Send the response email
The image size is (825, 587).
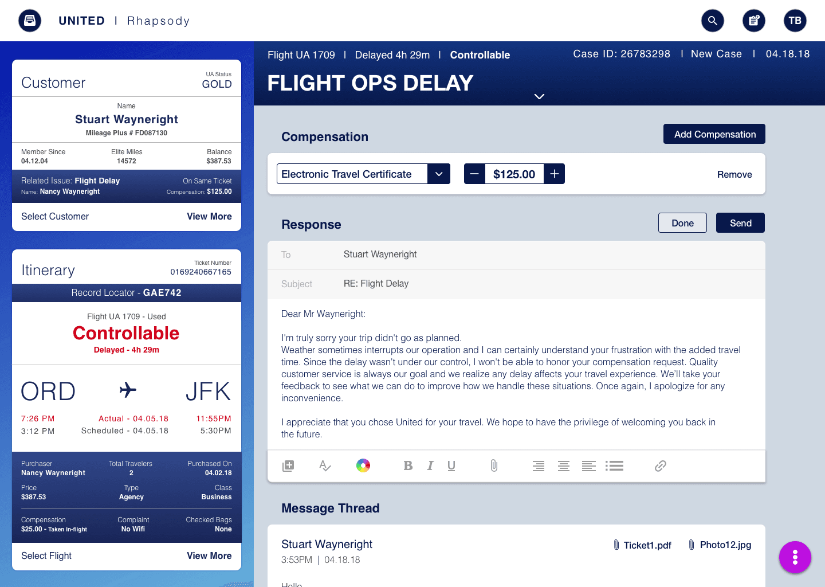pos(740,223)
